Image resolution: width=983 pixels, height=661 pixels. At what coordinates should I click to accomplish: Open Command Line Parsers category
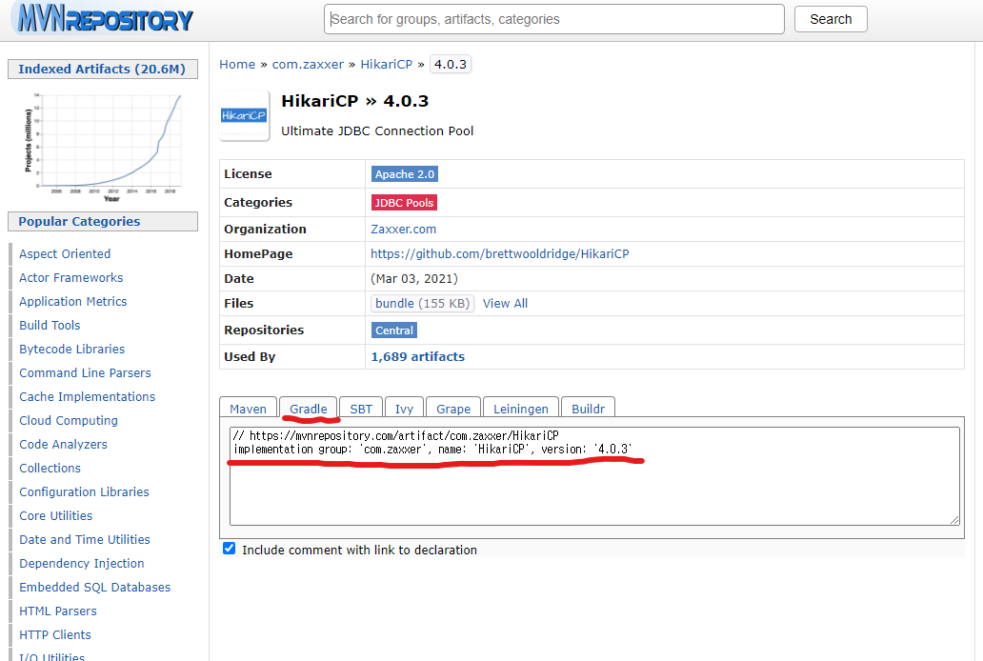85,372
